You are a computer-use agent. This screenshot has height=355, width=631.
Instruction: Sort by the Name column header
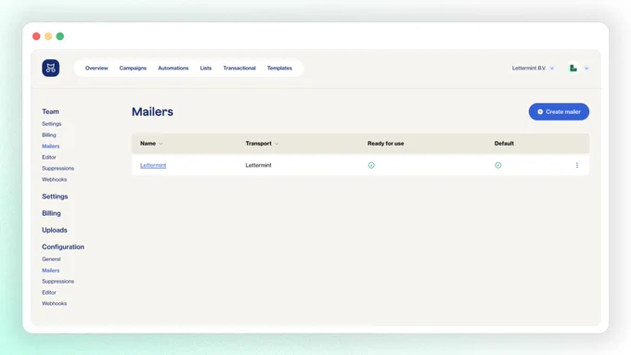point(151,144)
